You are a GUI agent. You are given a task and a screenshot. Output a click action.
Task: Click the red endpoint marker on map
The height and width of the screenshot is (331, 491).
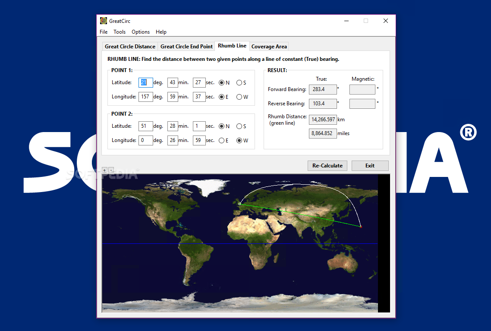pyautogui.click(x=361, y=227)
